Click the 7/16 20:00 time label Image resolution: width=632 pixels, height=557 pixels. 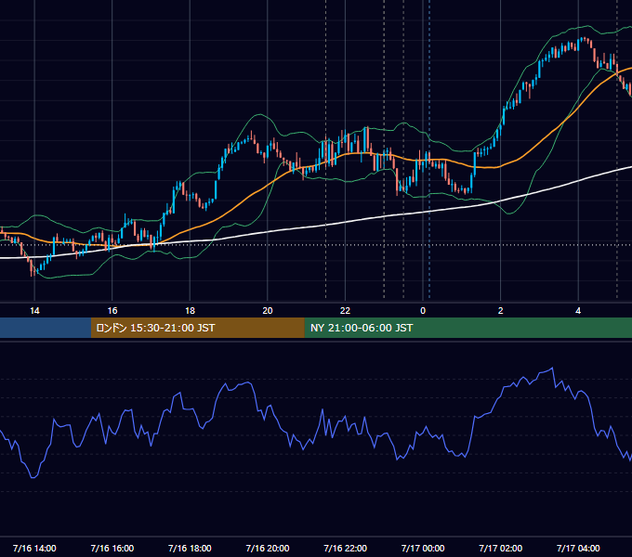(x=268, y=548)
